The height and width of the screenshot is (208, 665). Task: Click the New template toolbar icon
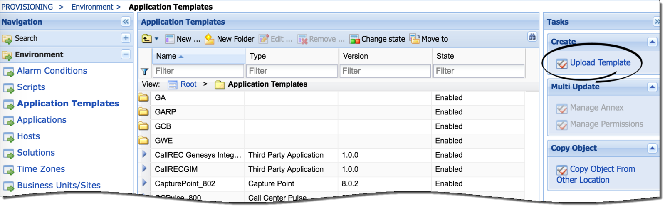tap(170, 39)
